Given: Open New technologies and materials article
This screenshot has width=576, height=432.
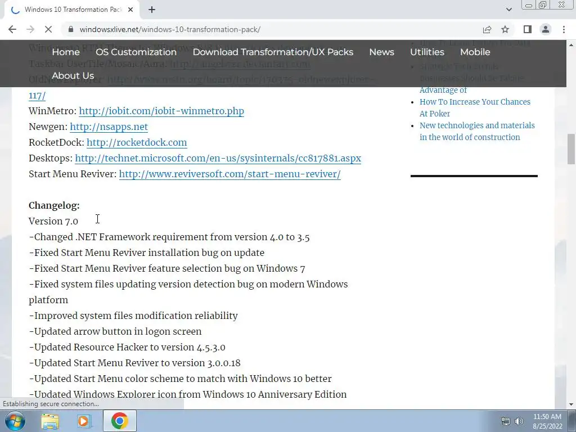Looking at the screenshot, I should [x=477, y=131].
